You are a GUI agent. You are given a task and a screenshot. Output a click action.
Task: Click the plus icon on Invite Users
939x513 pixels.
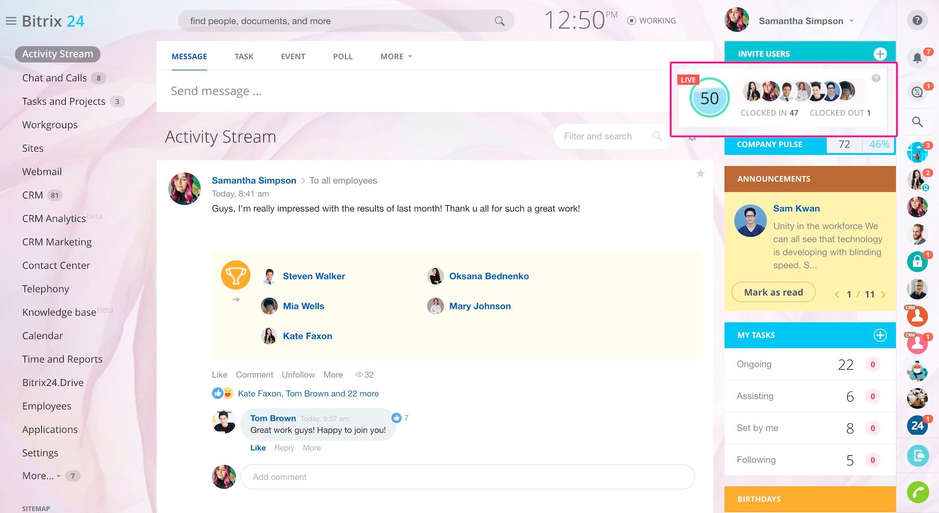tap(880, 54)
